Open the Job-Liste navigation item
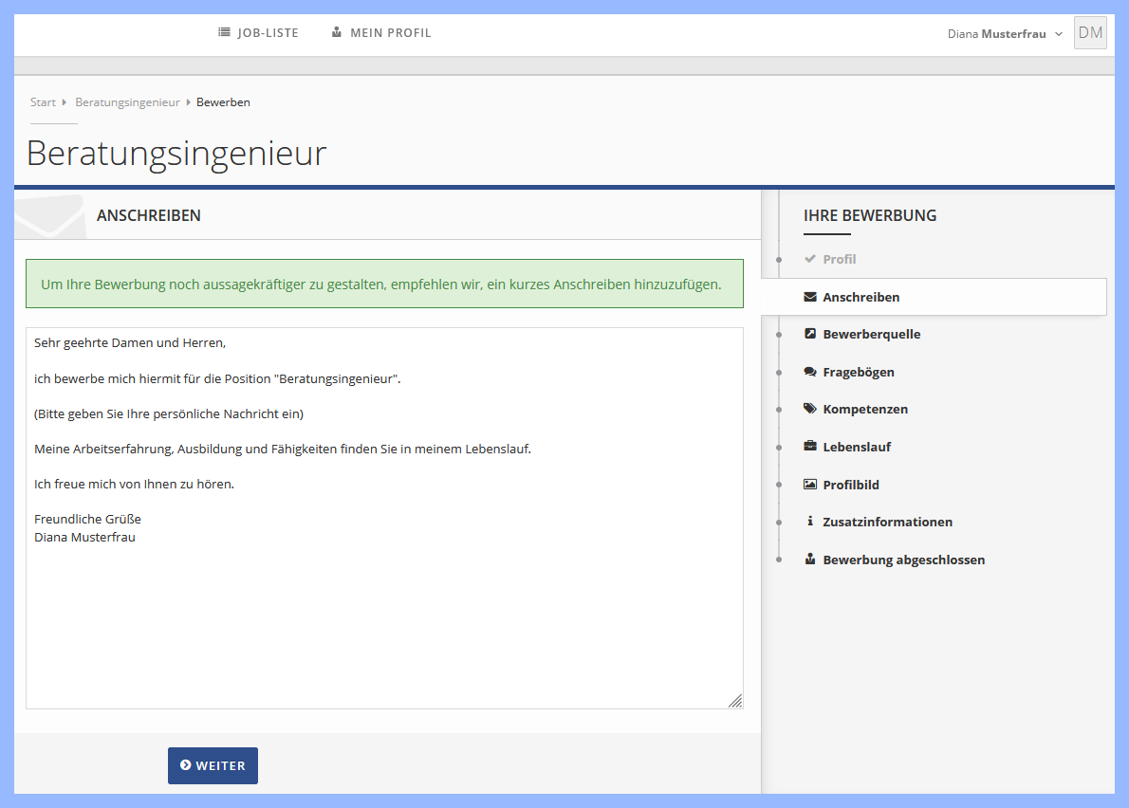Screen dimensions: 1129x808 click(267, 31)
